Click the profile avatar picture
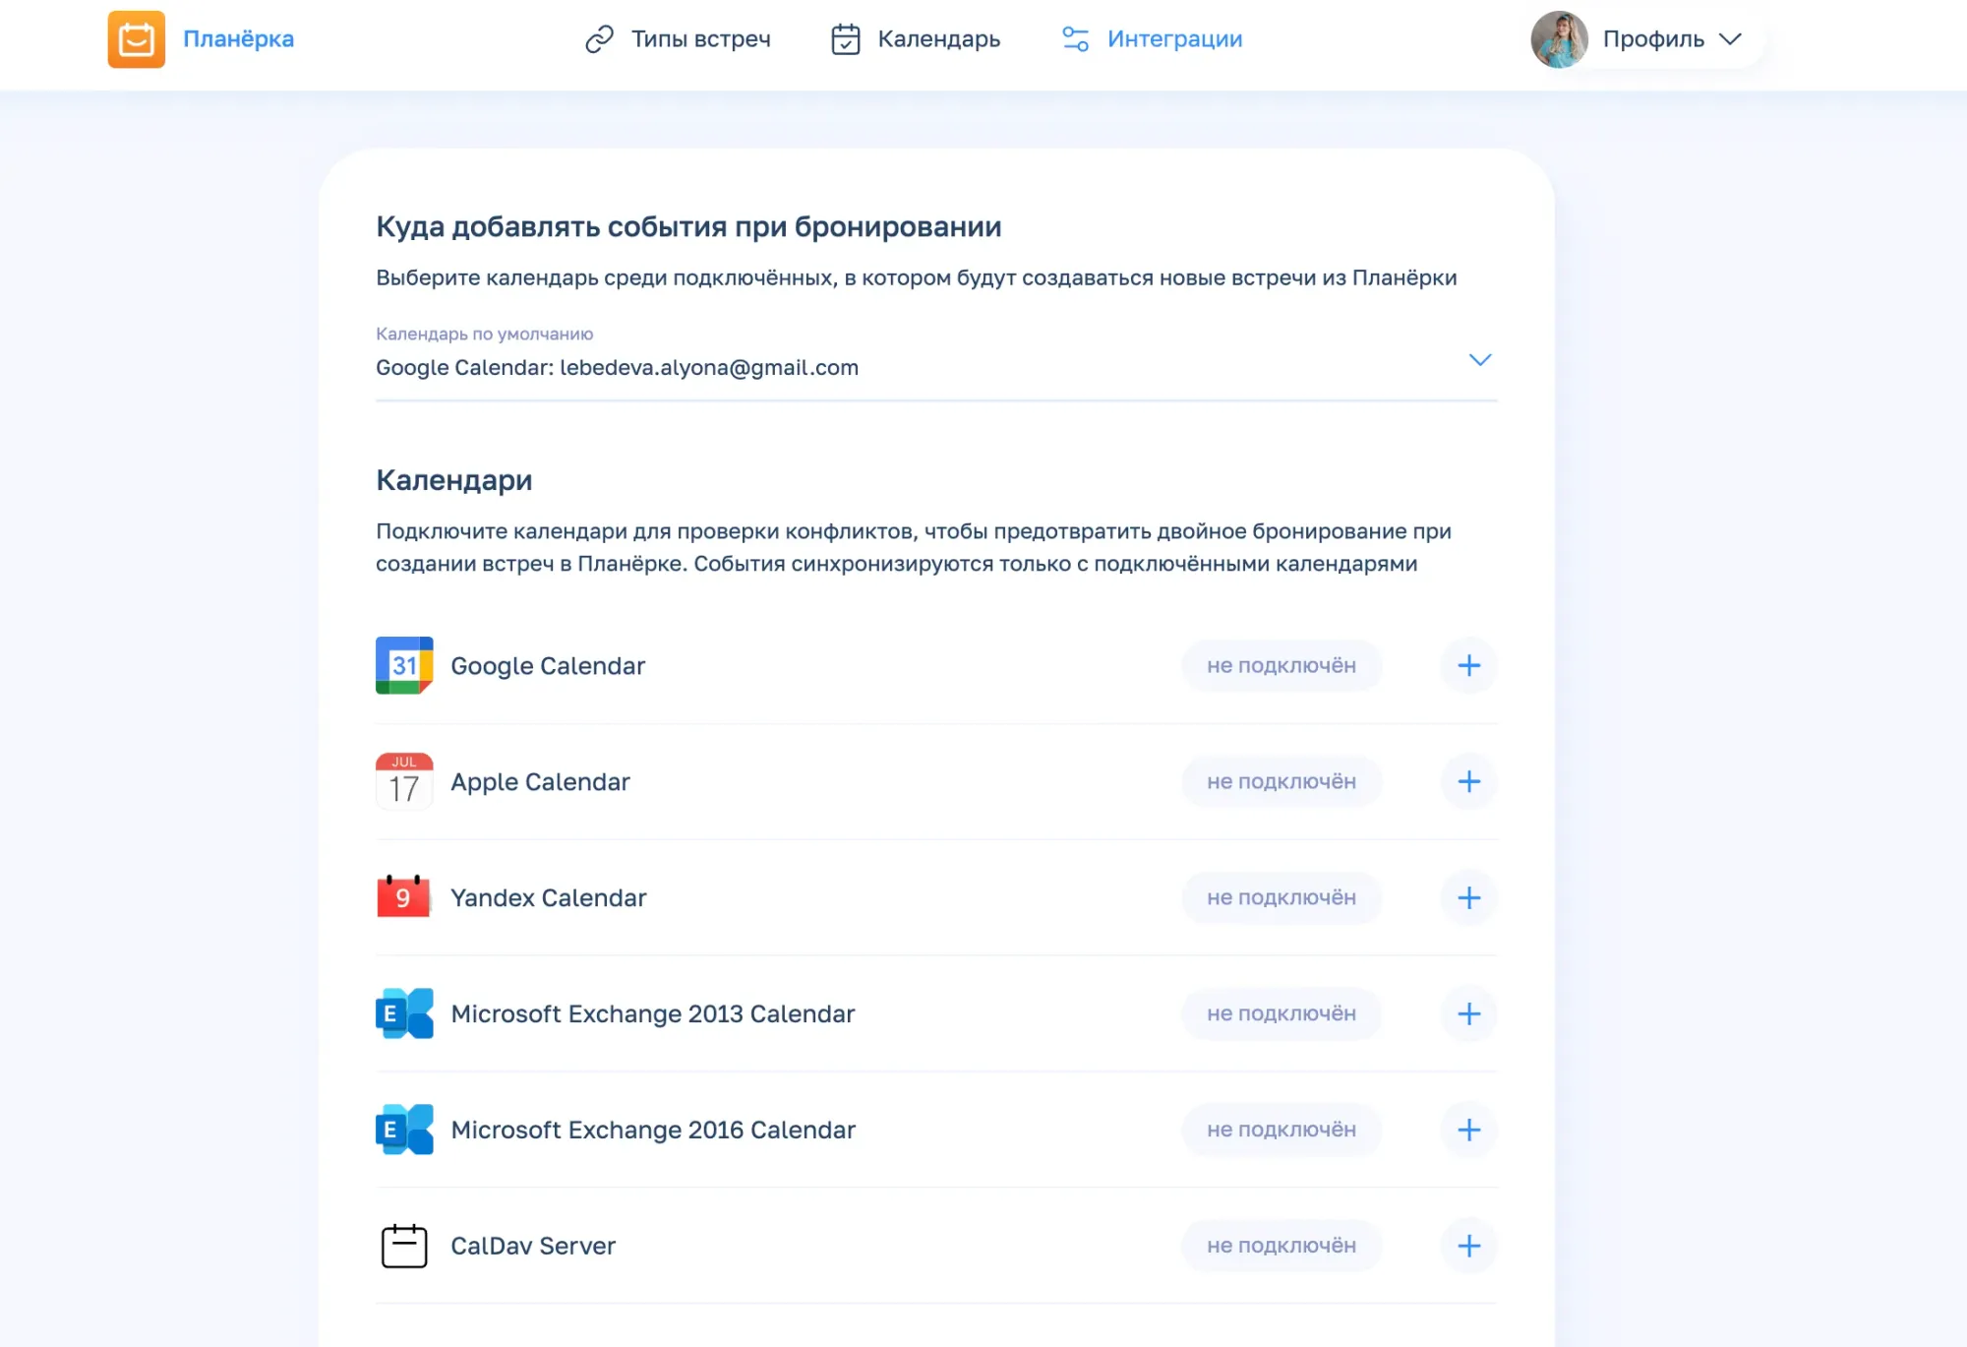This screenshot has width=1967, height=1347. pos(1559,39)
